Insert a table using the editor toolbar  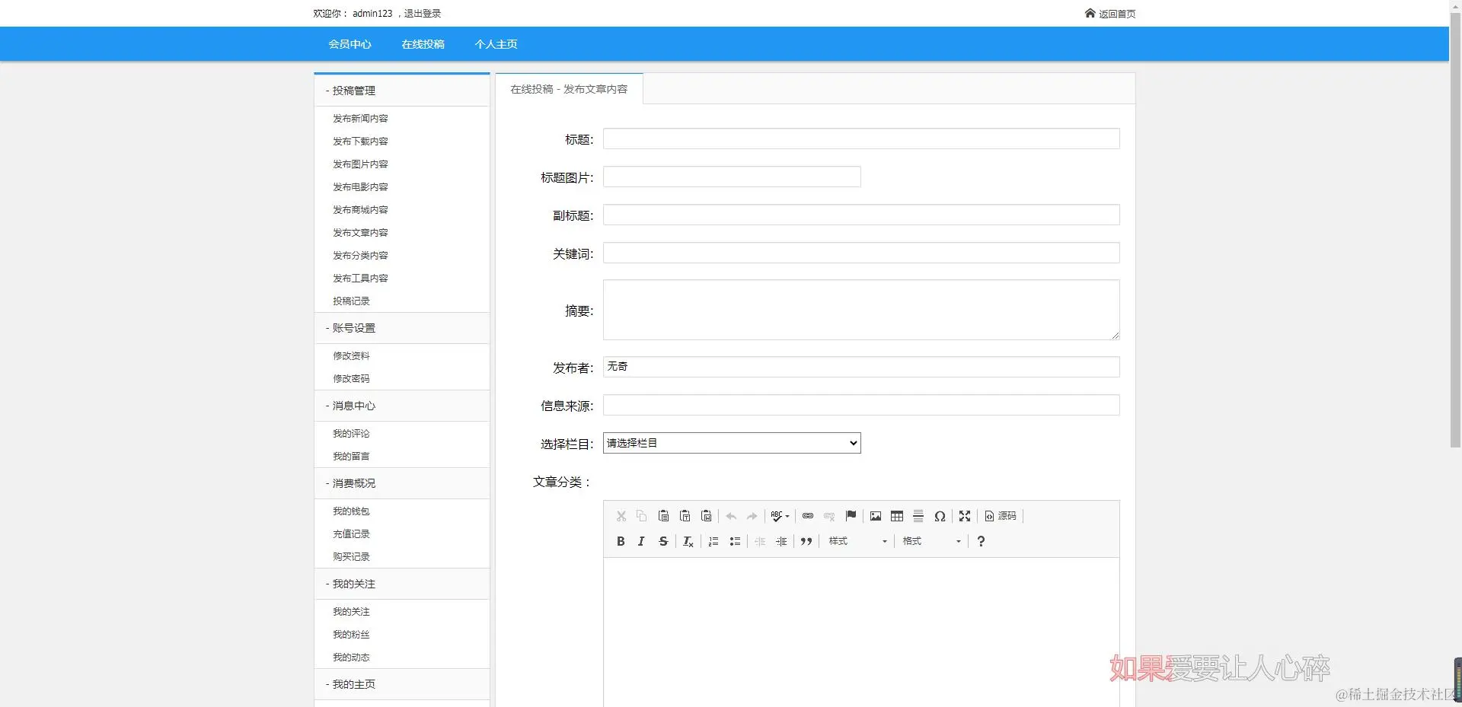896,516
